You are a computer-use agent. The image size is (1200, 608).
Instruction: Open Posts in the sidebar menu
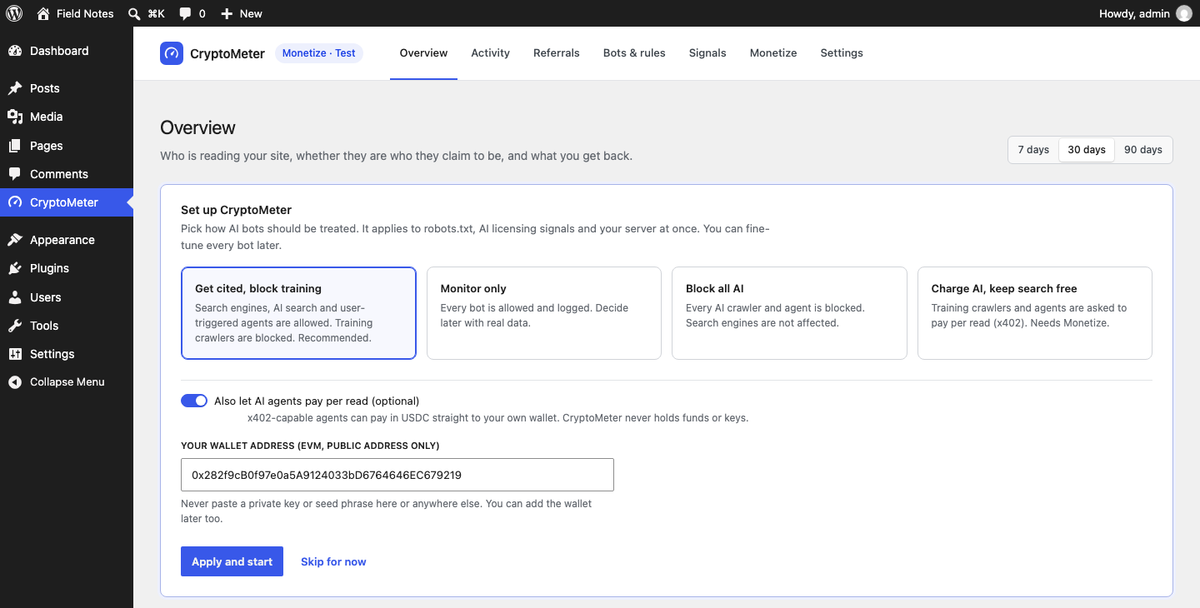coord(67,88)
